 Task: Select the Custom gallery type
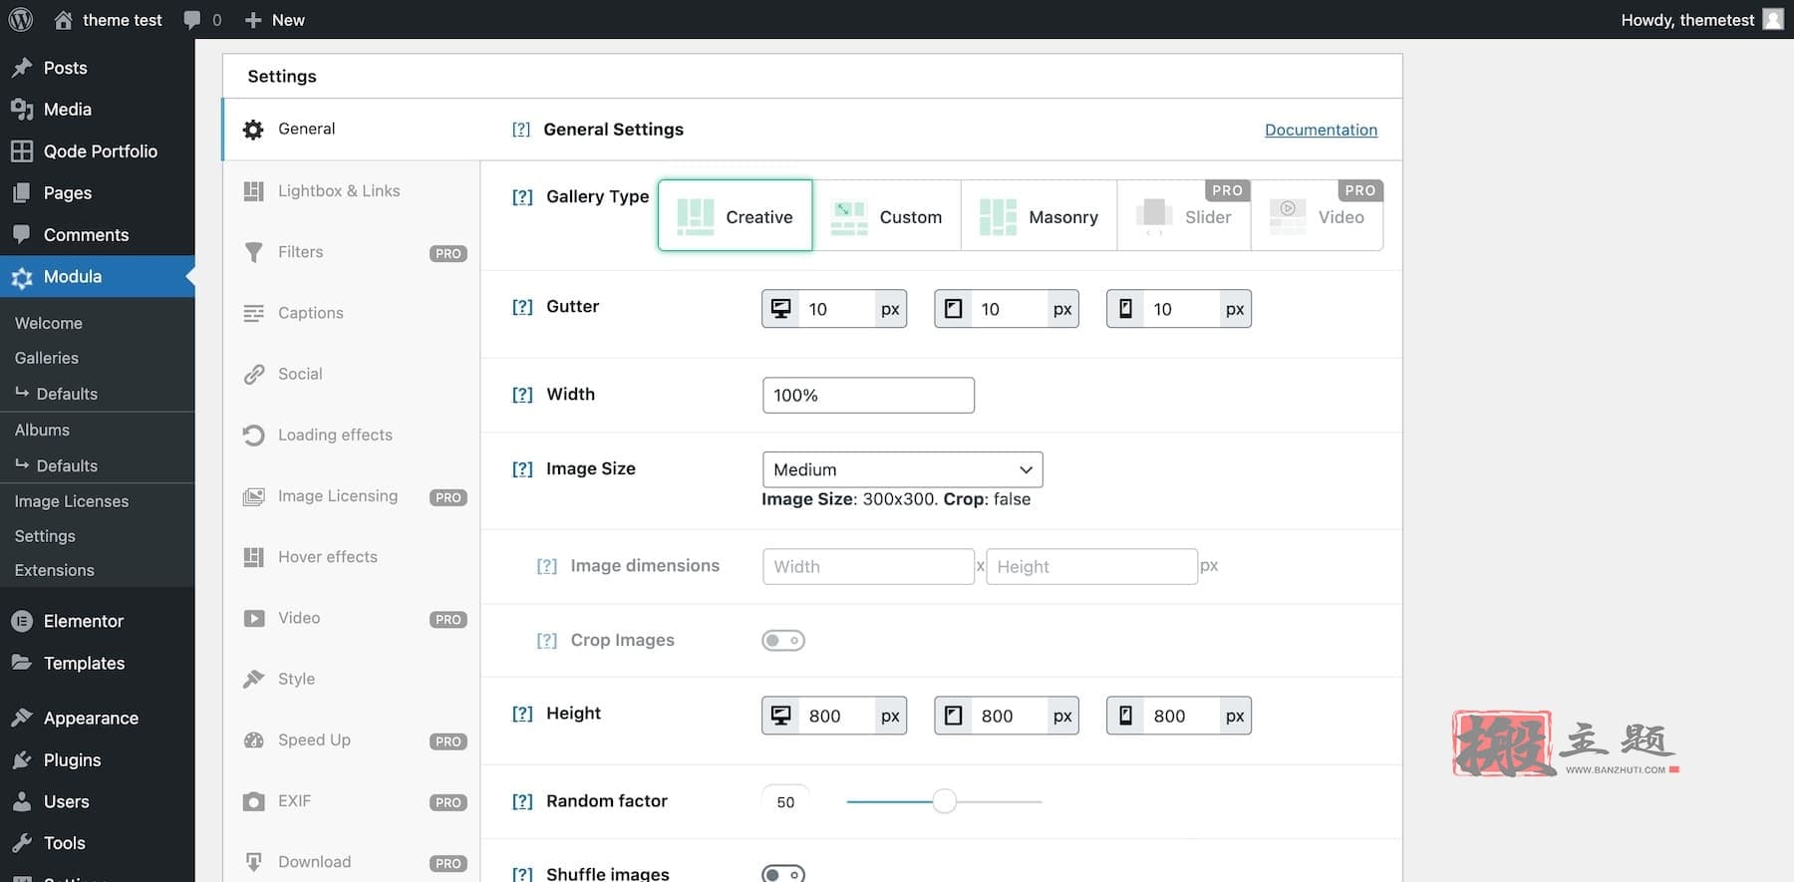pos(887,215)
